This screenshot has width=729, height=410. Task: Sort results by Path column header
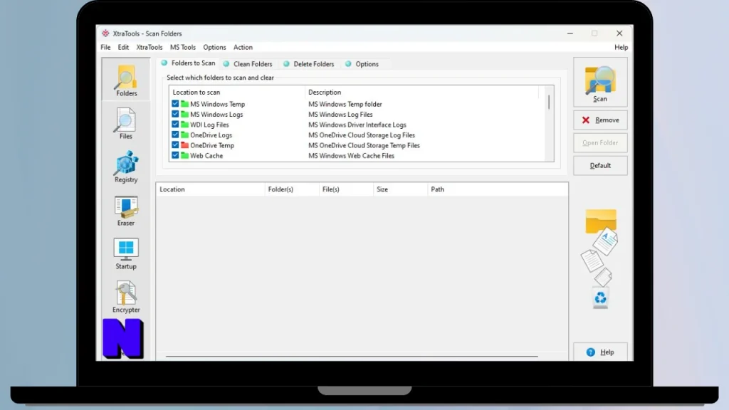point(498,189)
